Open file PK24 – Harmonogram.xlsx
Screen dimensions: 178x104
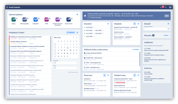click(92, 63)
